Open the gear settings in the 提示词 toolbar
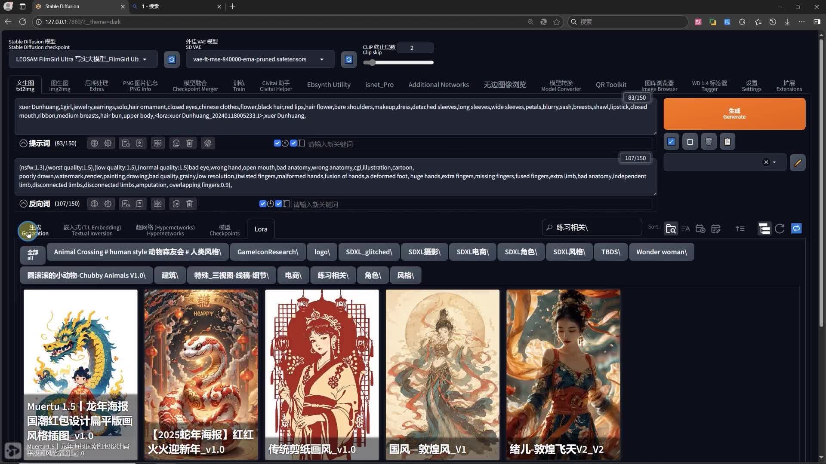The height and width of the screenshot is (464, 826). click(x=108, y=143)
